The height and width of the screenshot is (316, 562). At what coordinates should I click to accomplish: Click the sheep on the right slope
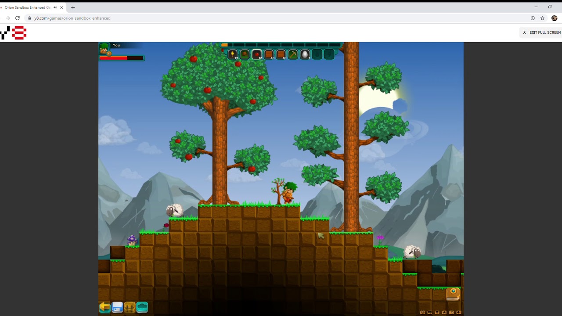pos(412,252)
